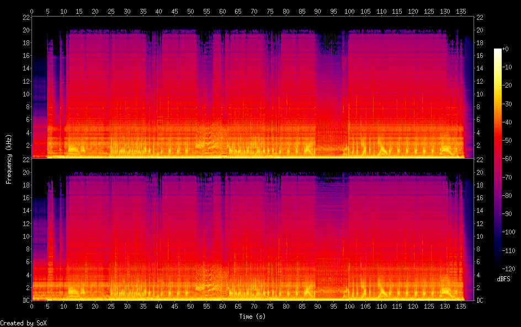Click the '-20' color scale label
The image size is (521, 327).
(x=507, y=85)
